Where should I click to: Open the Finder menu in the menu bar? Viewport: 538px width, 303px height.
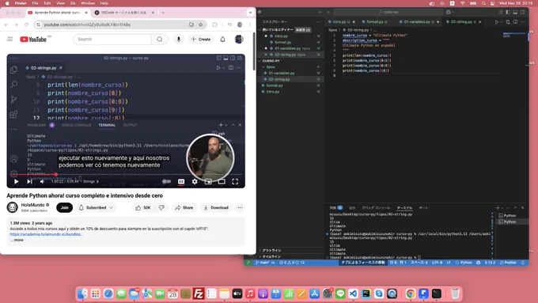click(21, 3)
